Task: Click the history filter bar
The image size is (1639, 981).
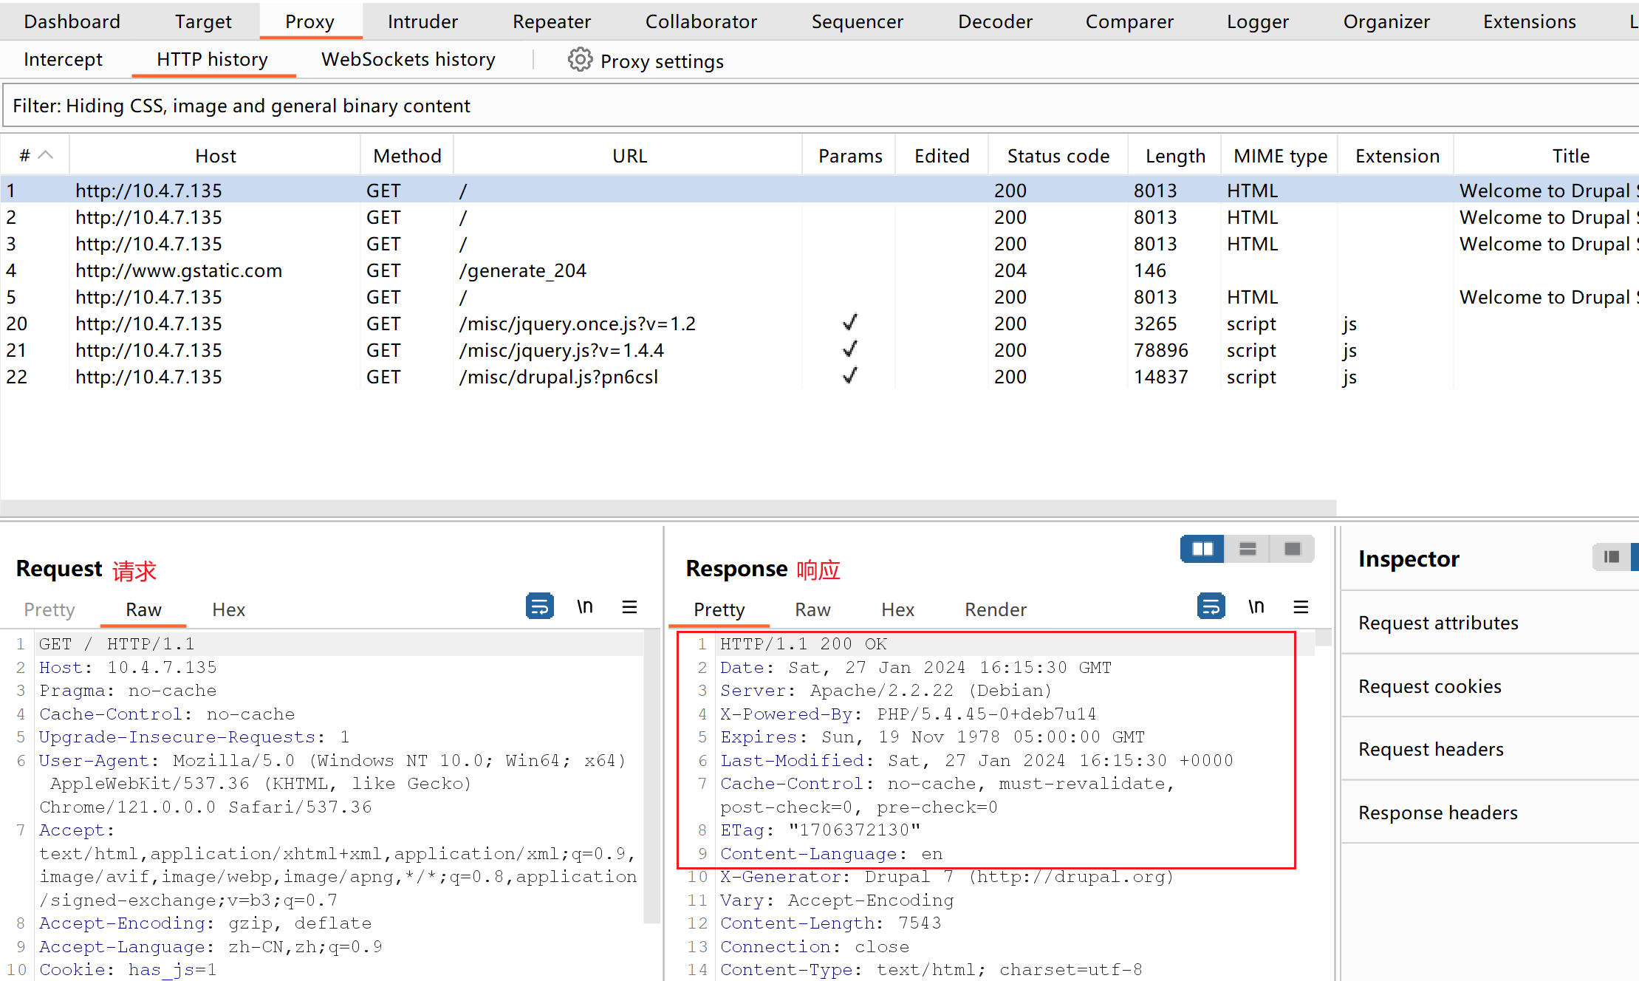Action: (820, 106)
